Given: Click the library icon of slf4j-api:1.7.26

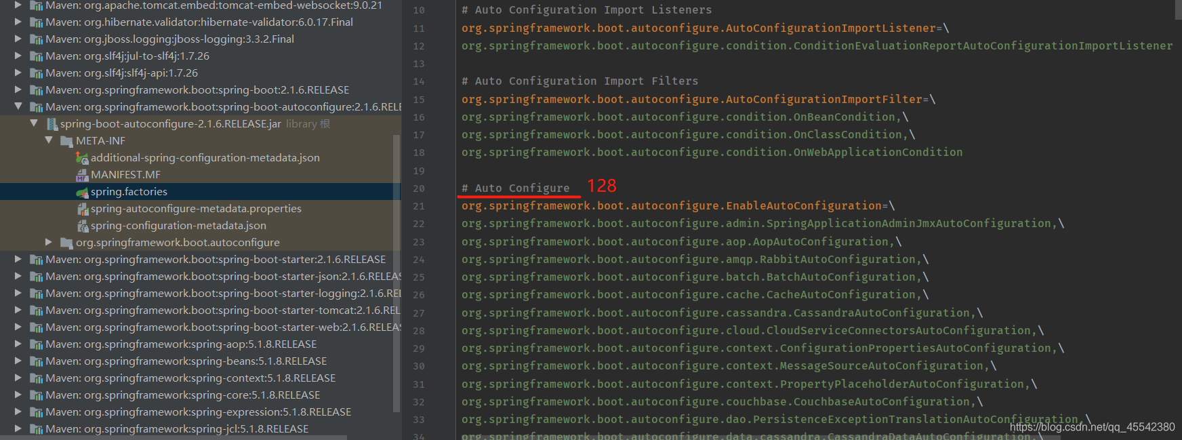Looking at the screenshot, I should tap(37, 73).
